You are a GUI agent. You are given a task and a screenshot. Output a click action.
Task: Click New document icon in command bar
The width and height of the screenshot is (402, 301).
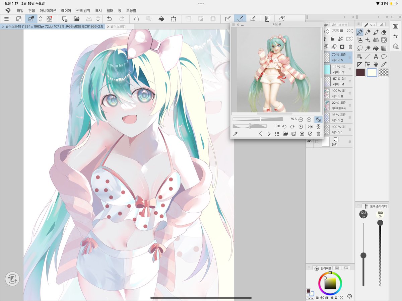pyautogui.click(x=65, y=19)
